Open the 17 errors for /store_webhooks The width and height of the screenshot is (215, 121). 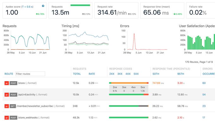[204, 118]
